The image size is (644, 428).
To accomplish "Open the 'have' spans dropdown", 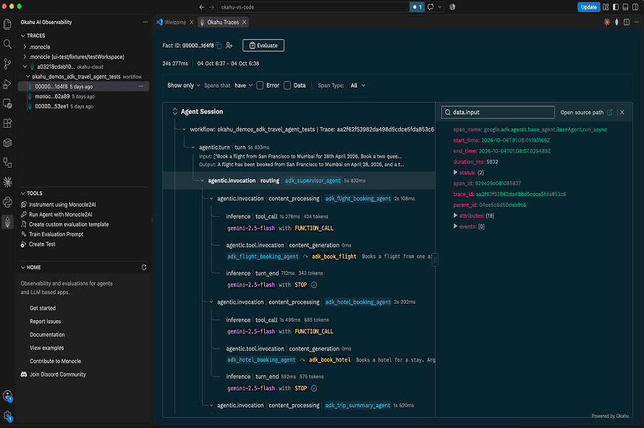I will click(243, 85).
